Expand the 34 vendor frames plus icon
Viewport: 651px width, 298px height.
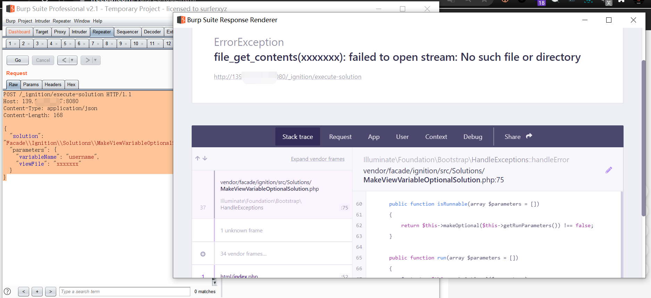pyautogui.click(x=203, y=254)
